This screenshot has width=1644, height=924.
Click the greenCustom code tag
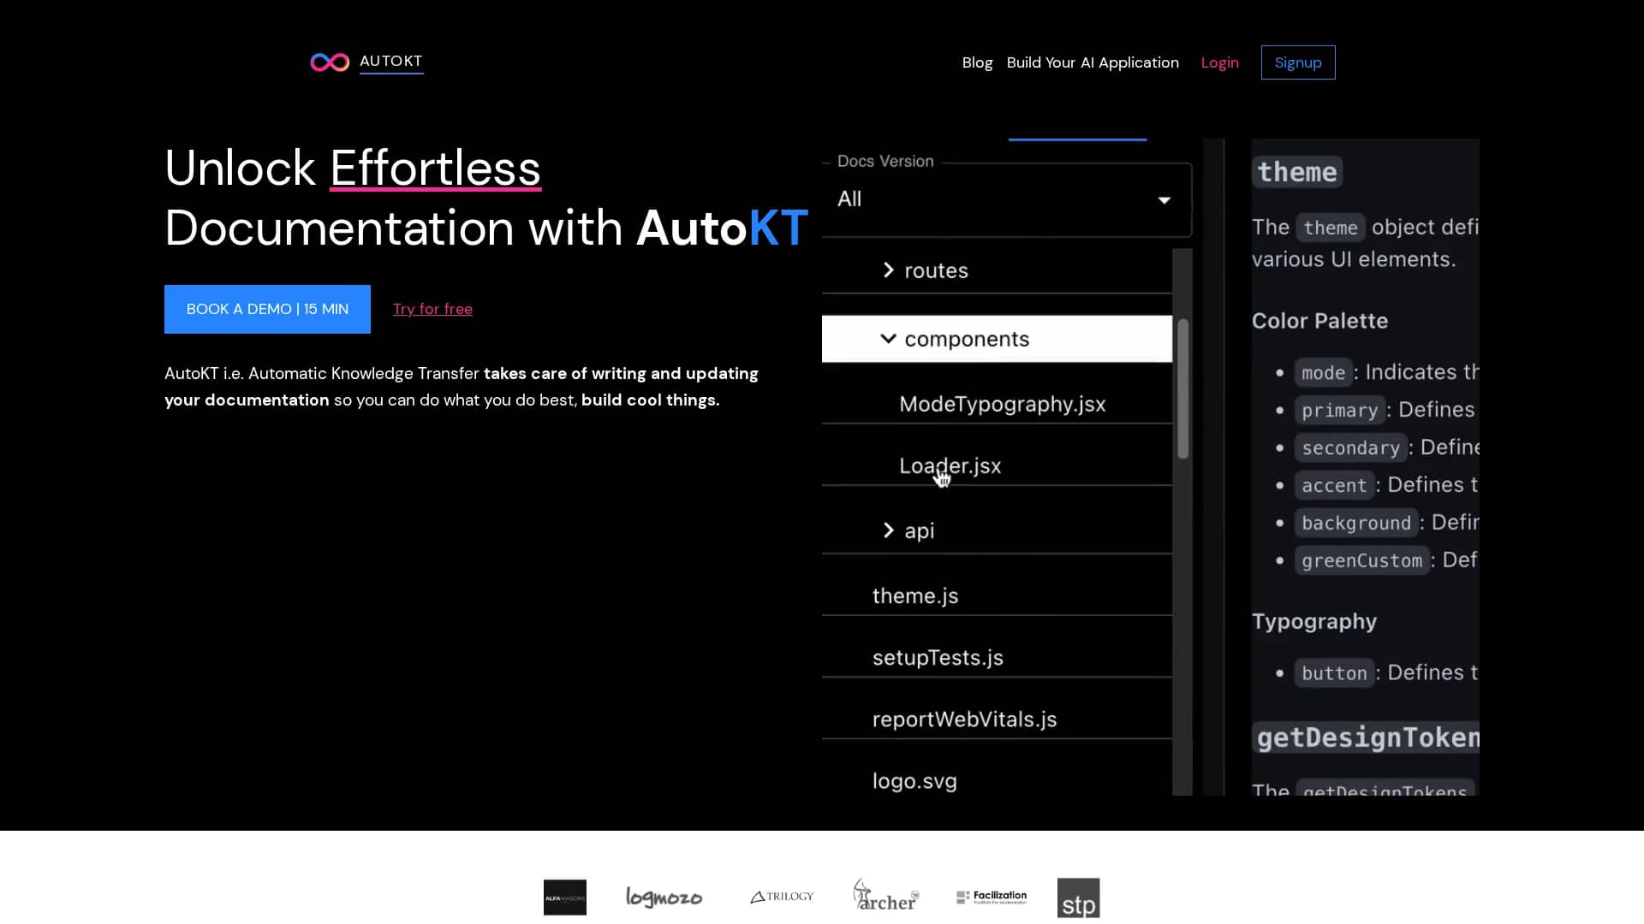point(1361,561)
